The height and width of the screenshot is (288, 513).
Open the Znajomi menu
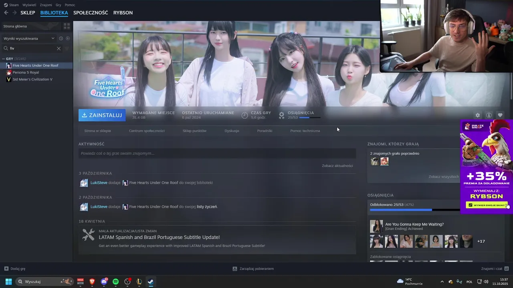(46, 5)
